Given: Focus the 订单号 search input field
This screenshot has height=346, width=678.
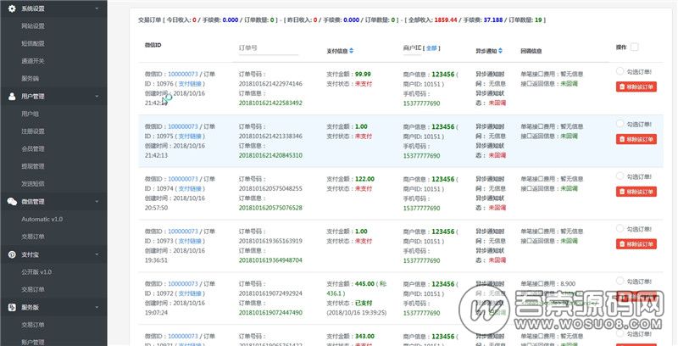Looking at the screenshot, I should coord(269,50).
